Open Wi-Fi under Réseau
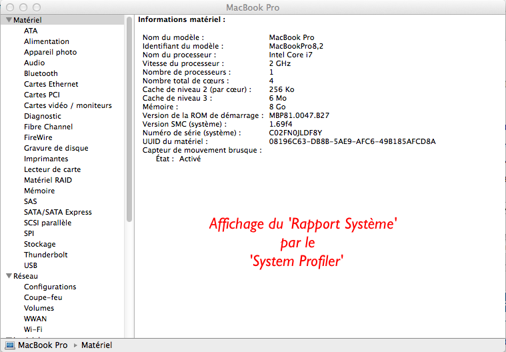This screenshot has height=352, width=506. 33,329
